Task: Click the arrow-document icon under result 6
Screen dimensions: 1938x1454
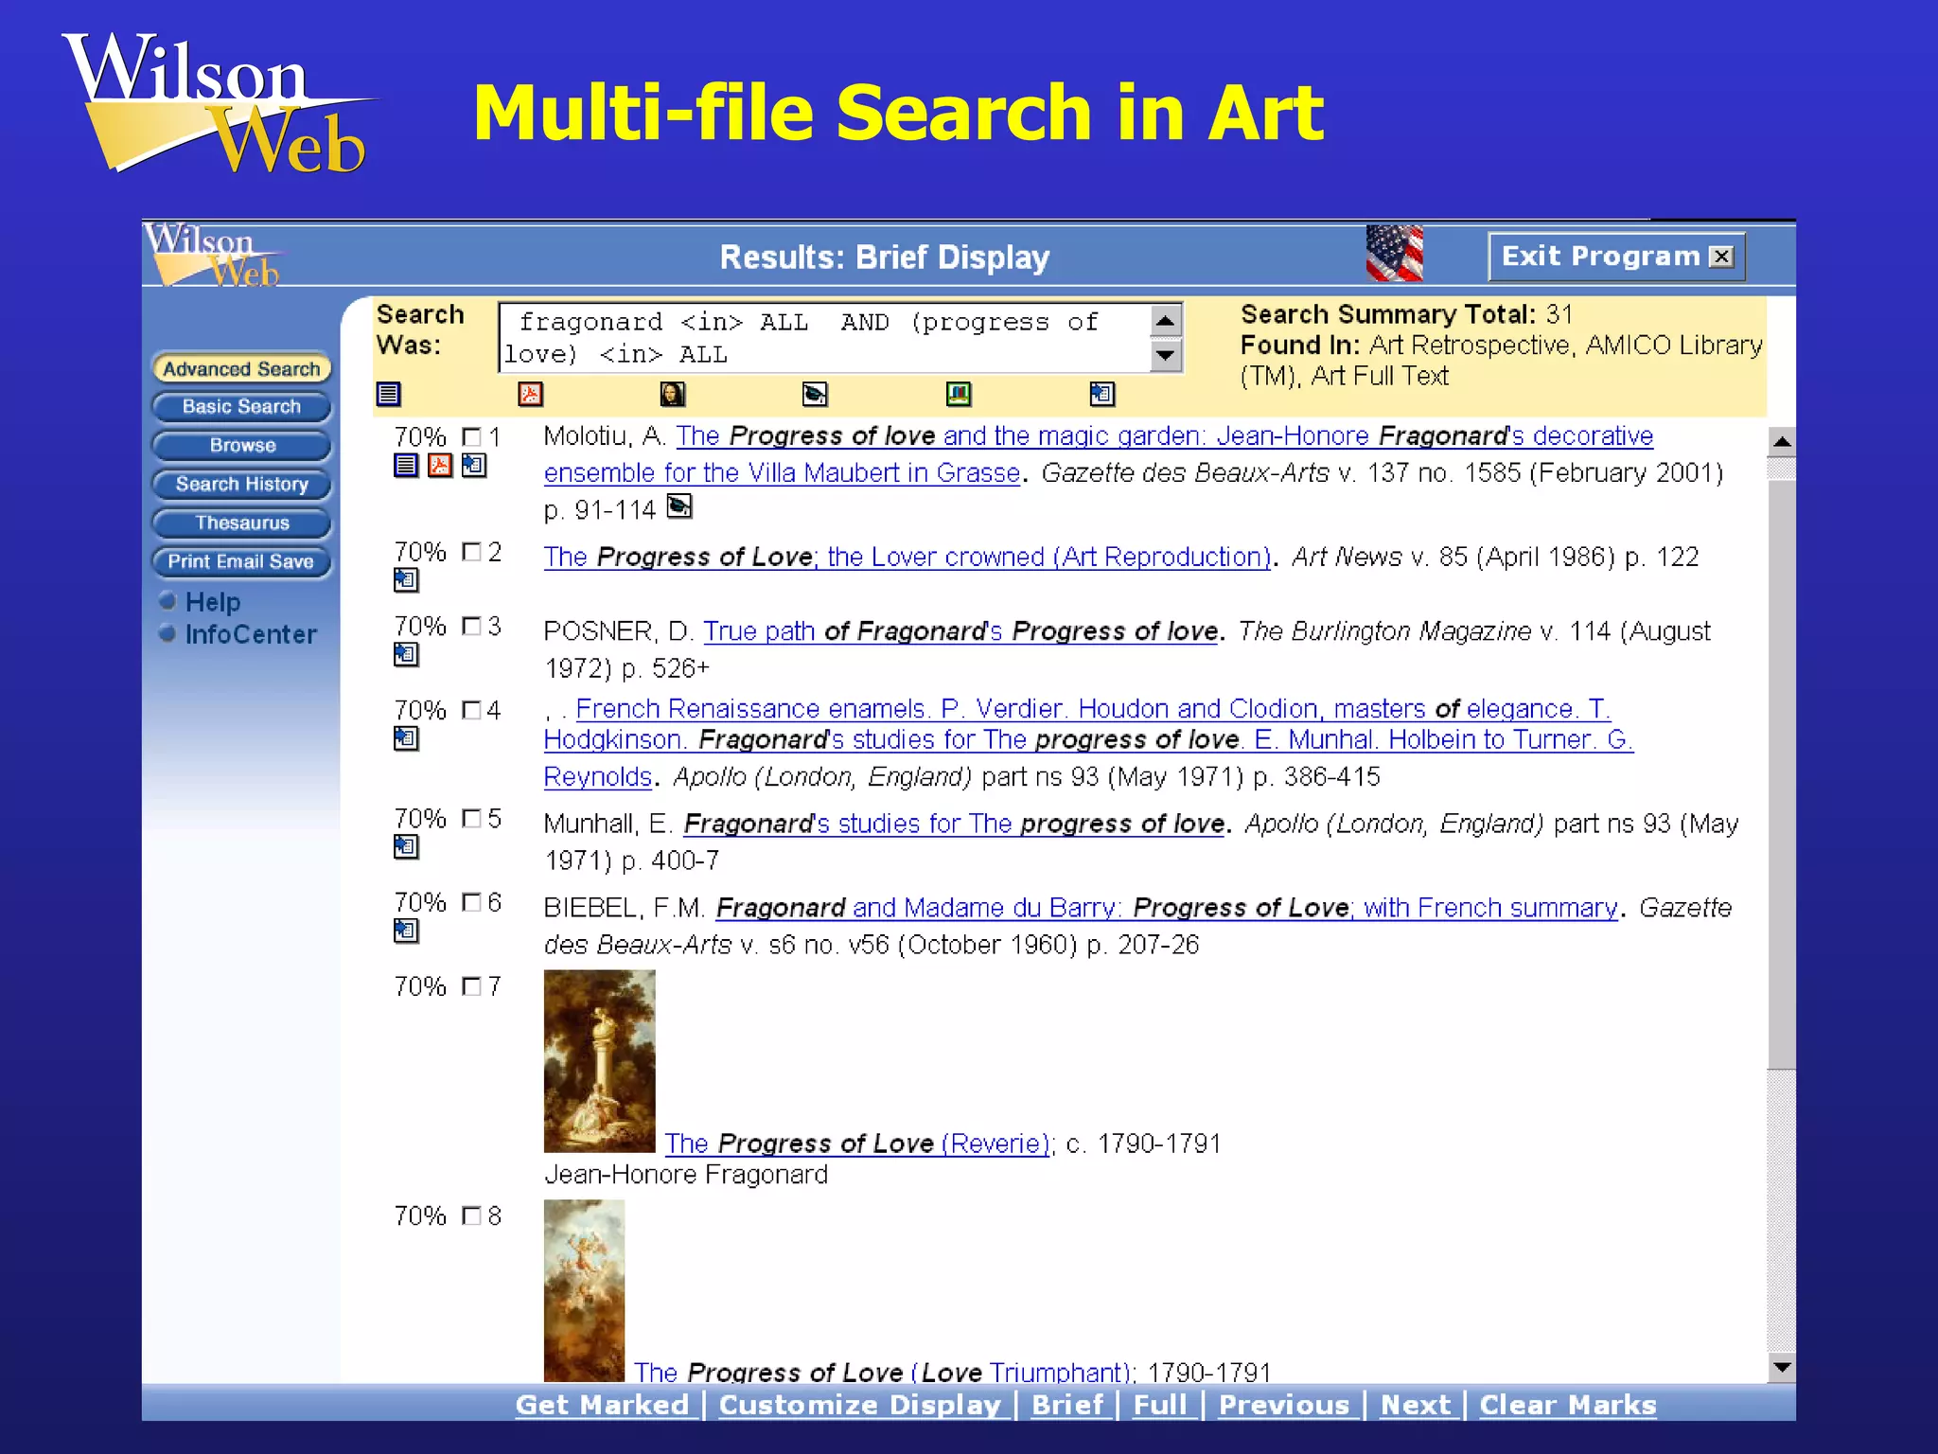Action: [406, 931]
